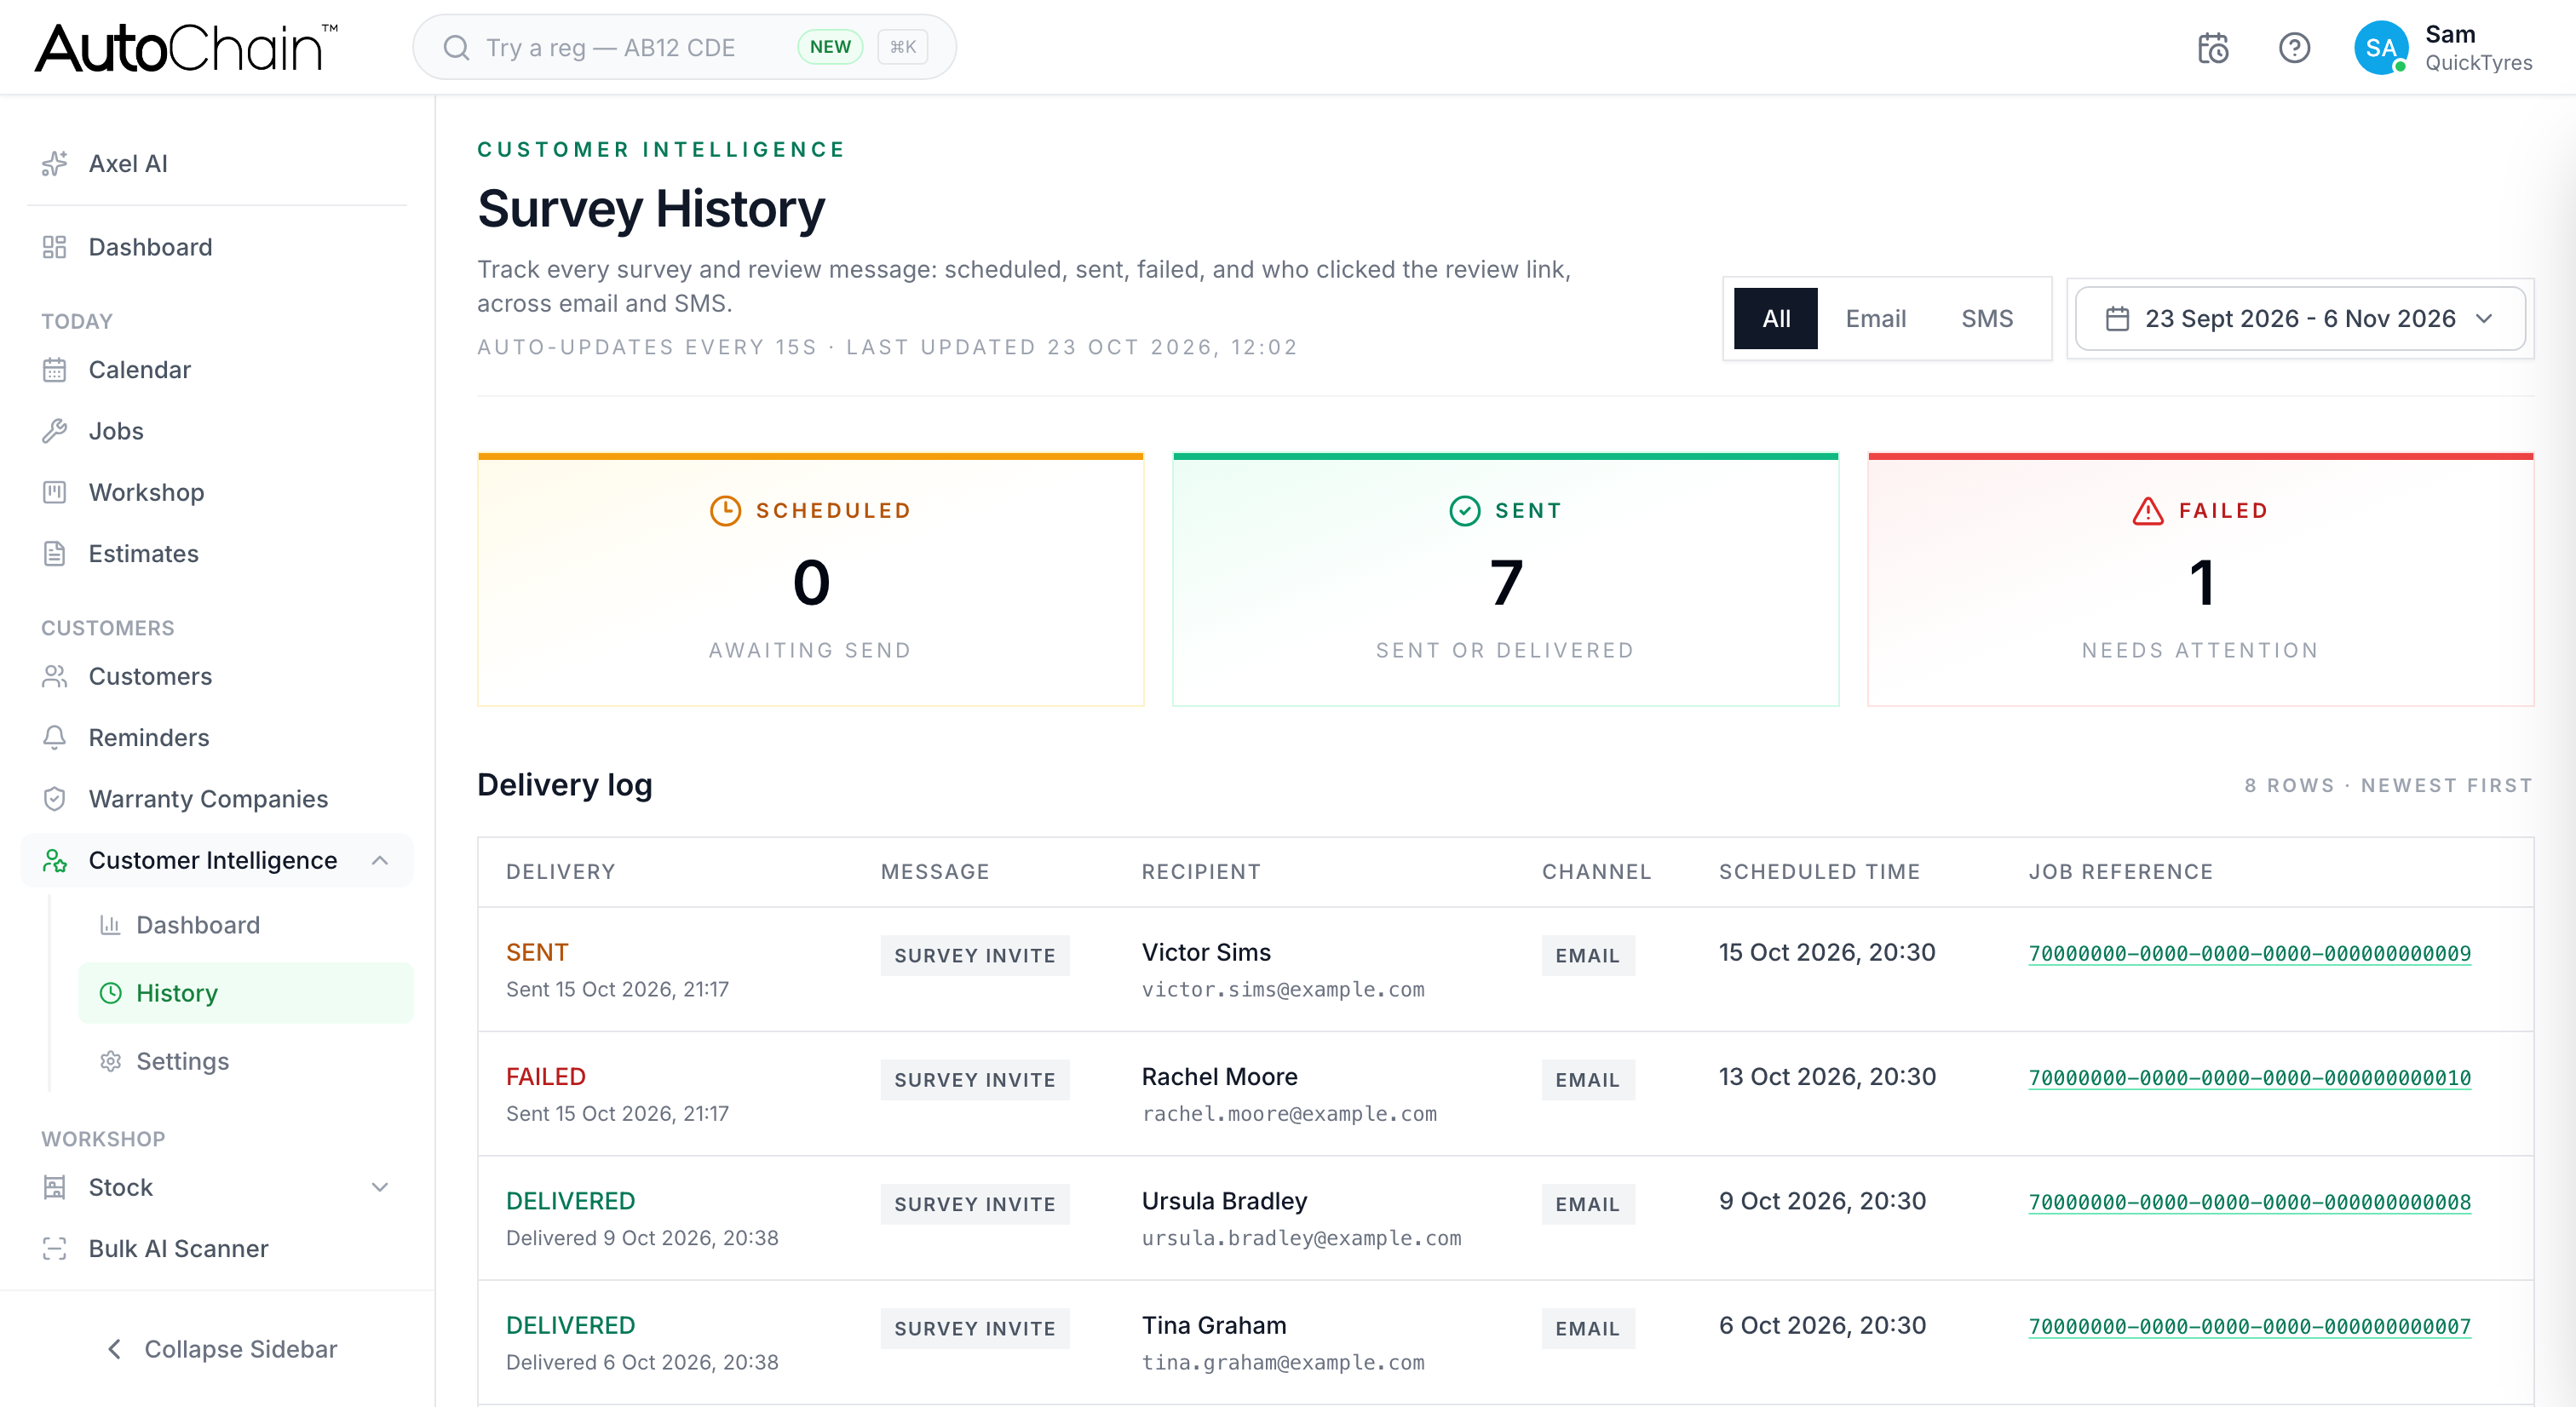Click the Estimates document icon
Image resolution: width=2576 pixels, height=1407 pixels.
(x=55, y=553)
